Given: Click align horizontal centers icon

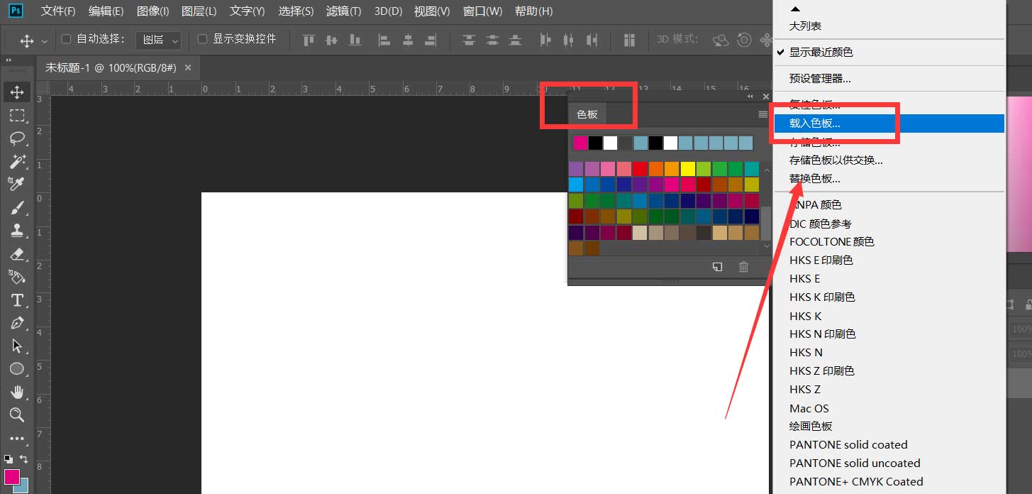Looking at the screenshot, I should [x=407, y=40].
